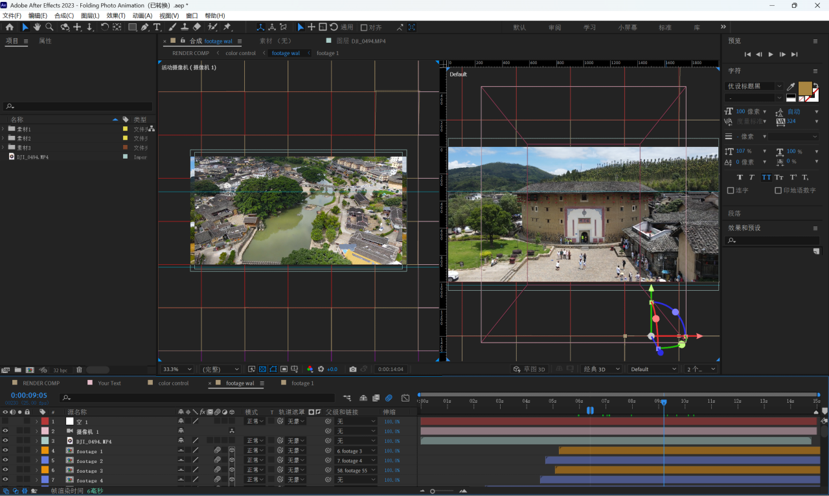
Task: Take a snapshot with the camera icon
Action: tap(352, 369)
